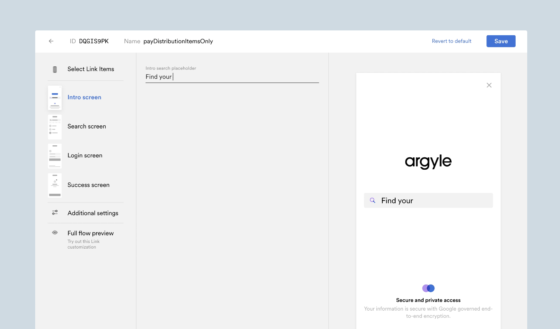Screen dimensions: 560x329
Task: Click the encryption description text in preview
Action: point(428,312)
